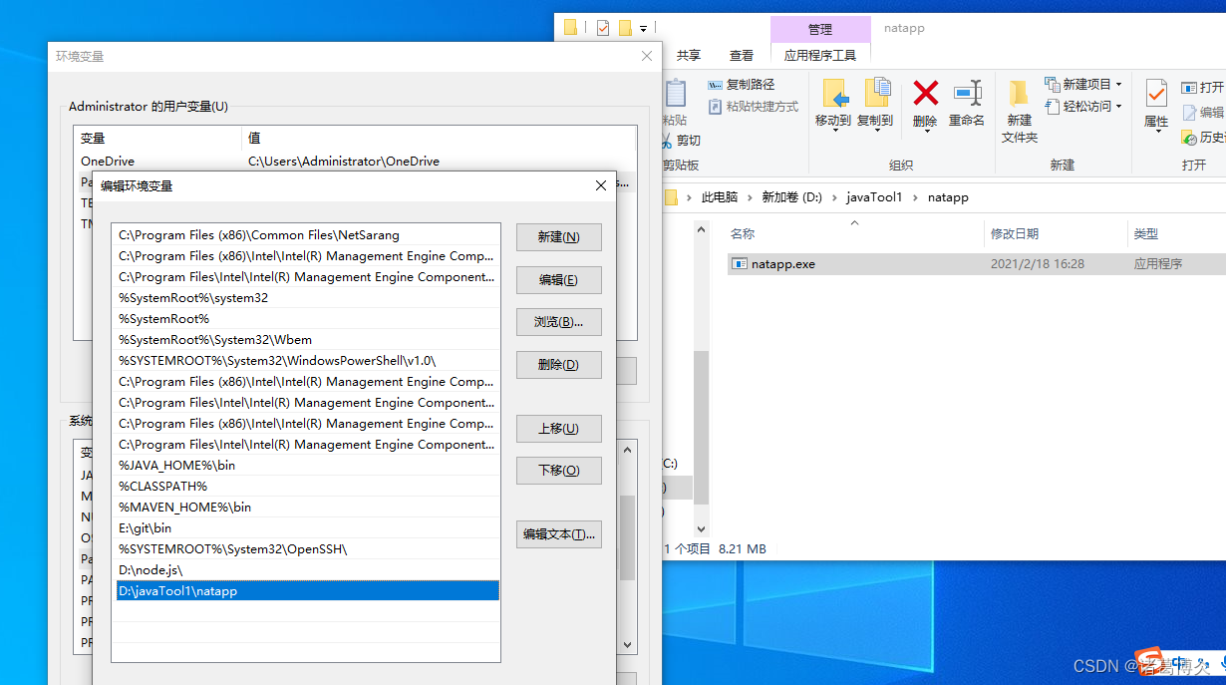Click the folder icon in quick access toolbar
Screen dimensions: 1226x685
[570, 28]
